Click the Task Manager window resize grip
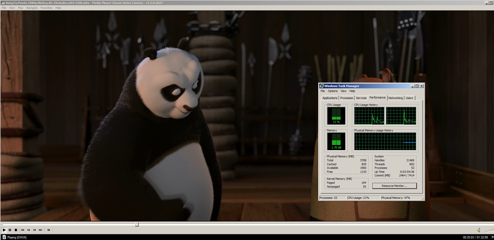 (x=422, y=199)
